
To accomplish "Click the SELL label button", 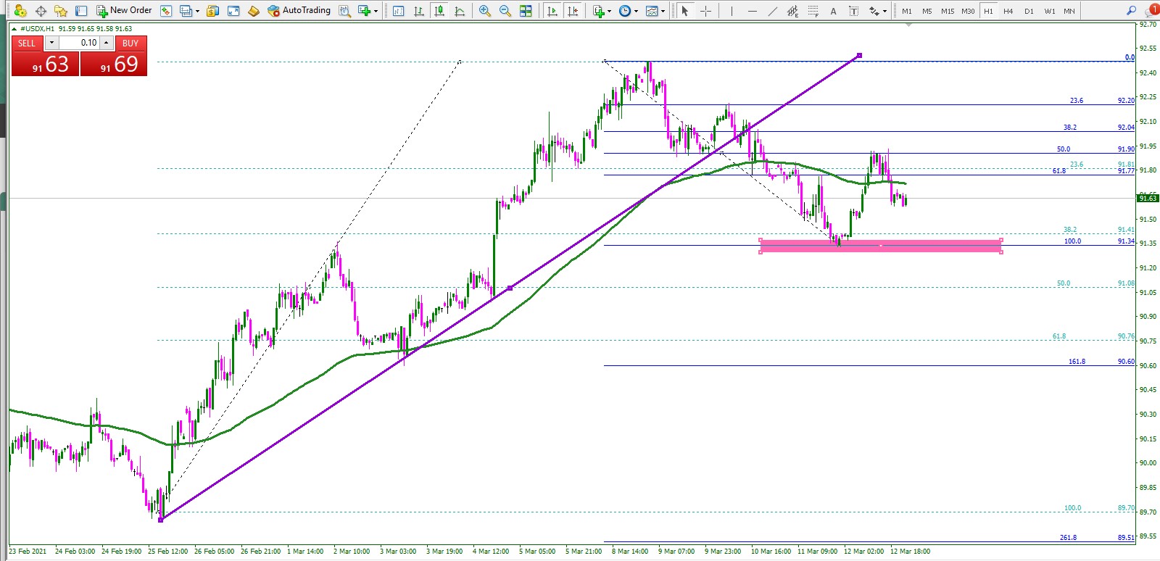I will 27,43.
